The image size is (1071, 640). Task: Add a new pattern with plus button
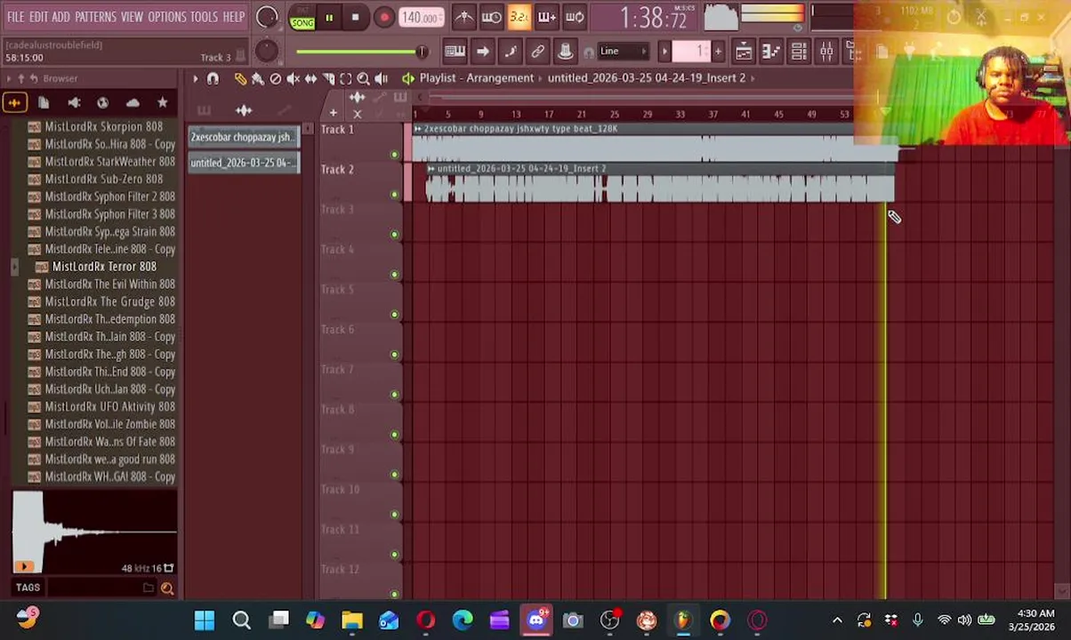pos(718,52)
